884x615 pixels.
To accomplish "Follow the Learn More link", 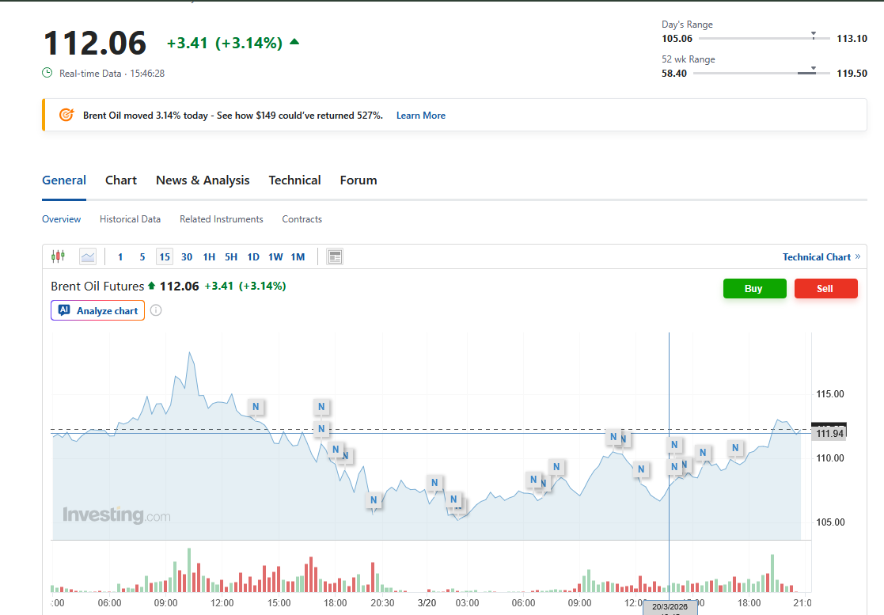I will coord(420,116).
